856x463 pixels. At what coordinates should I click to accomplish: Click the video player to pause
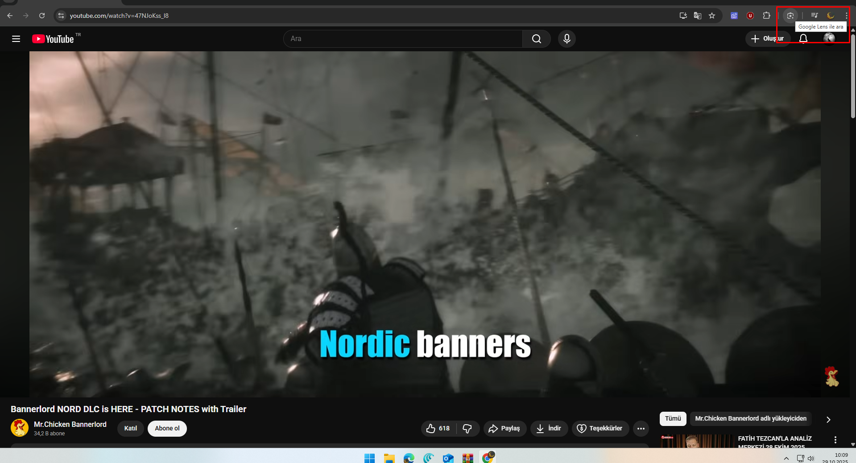[425, 224]
